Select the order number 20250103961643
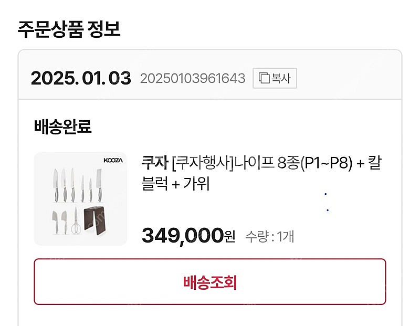The height and width of the screenshot is (326, 420). (x=193, y=78)
